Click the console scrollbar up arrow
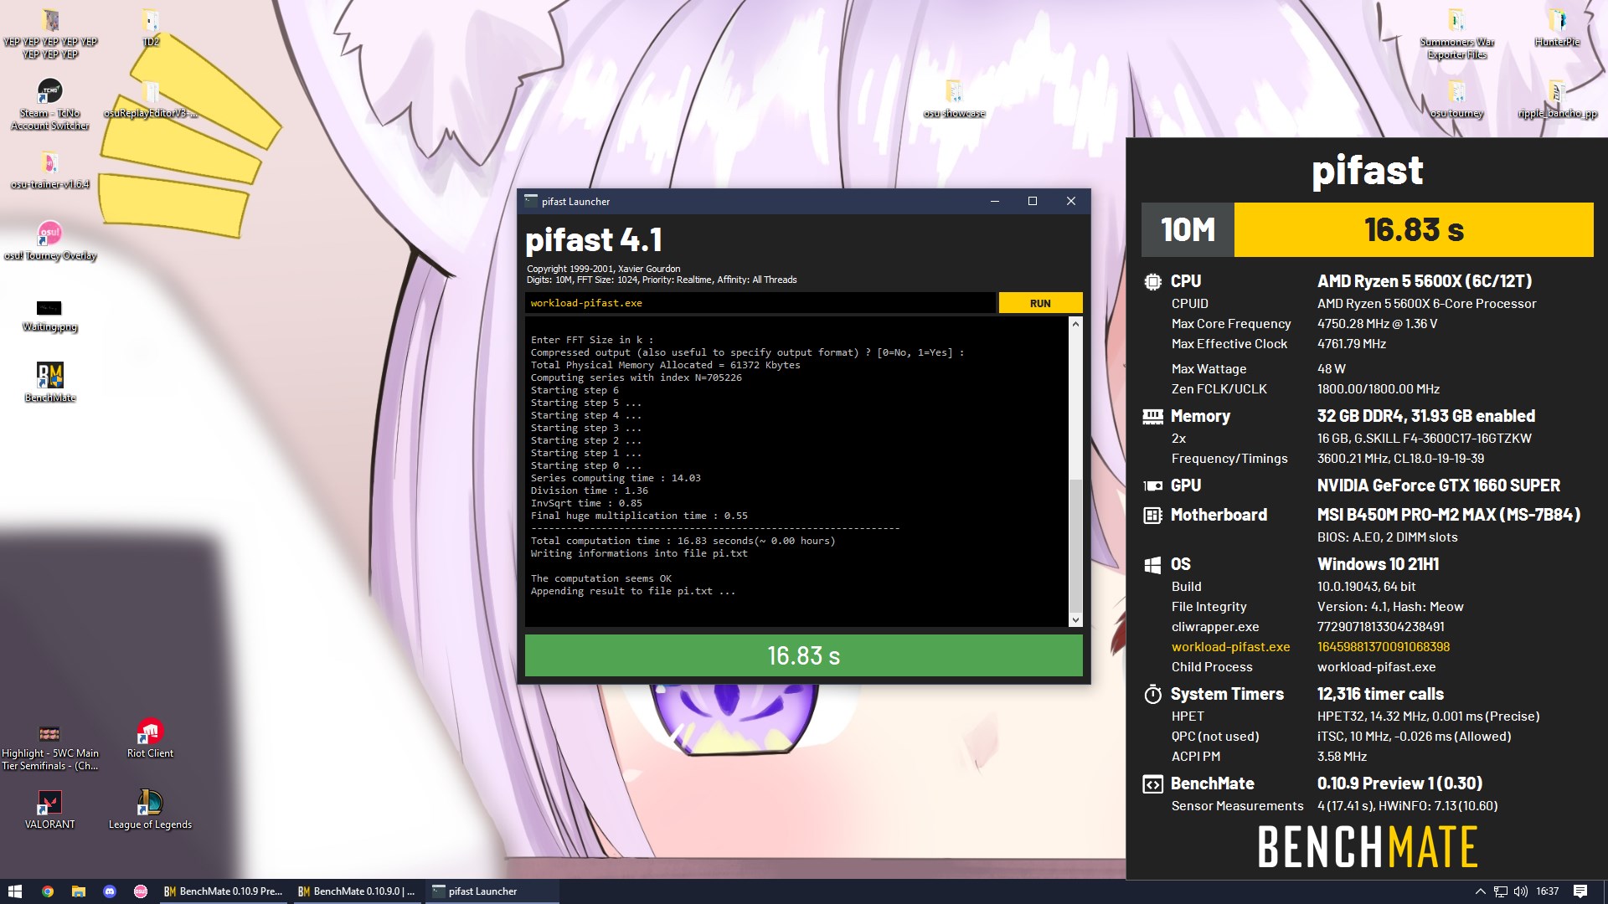The image size is (1608, 904). pyautogui.click(x=1075, y=323)
